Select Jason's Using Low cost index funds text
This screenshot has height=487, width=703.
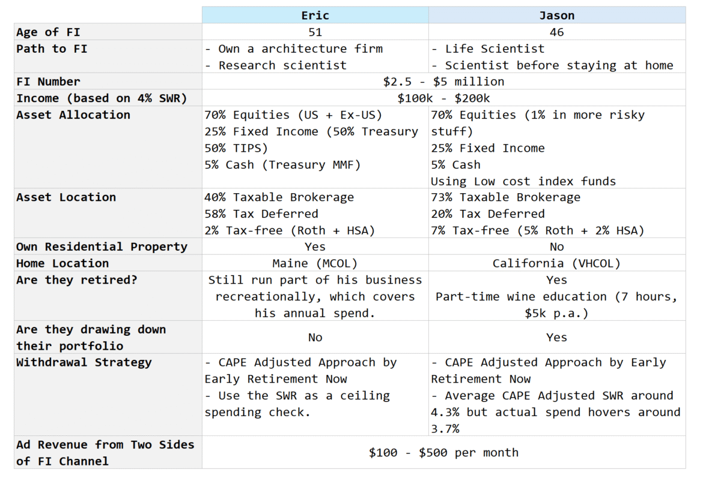pos(523,181)
